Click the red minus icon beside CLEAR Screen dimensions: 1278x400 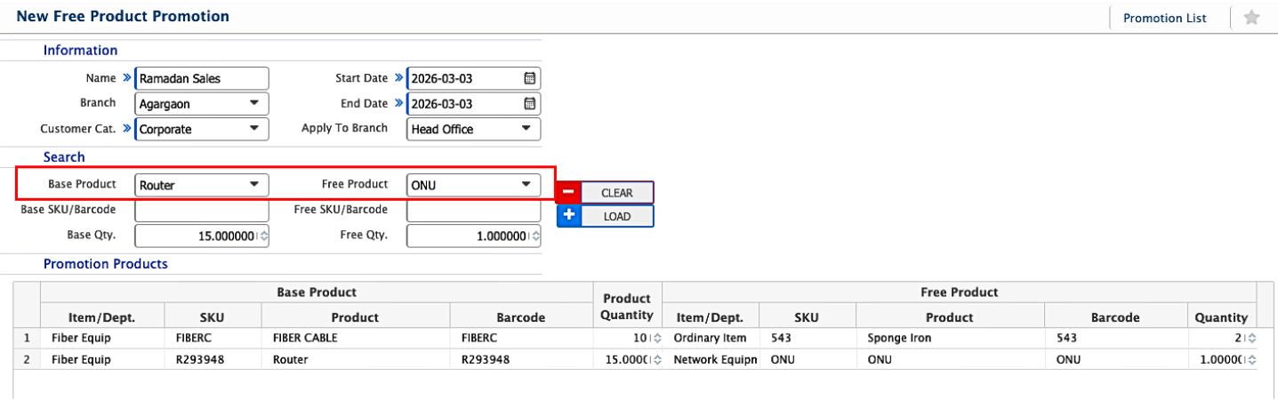(x=569, y=193)
